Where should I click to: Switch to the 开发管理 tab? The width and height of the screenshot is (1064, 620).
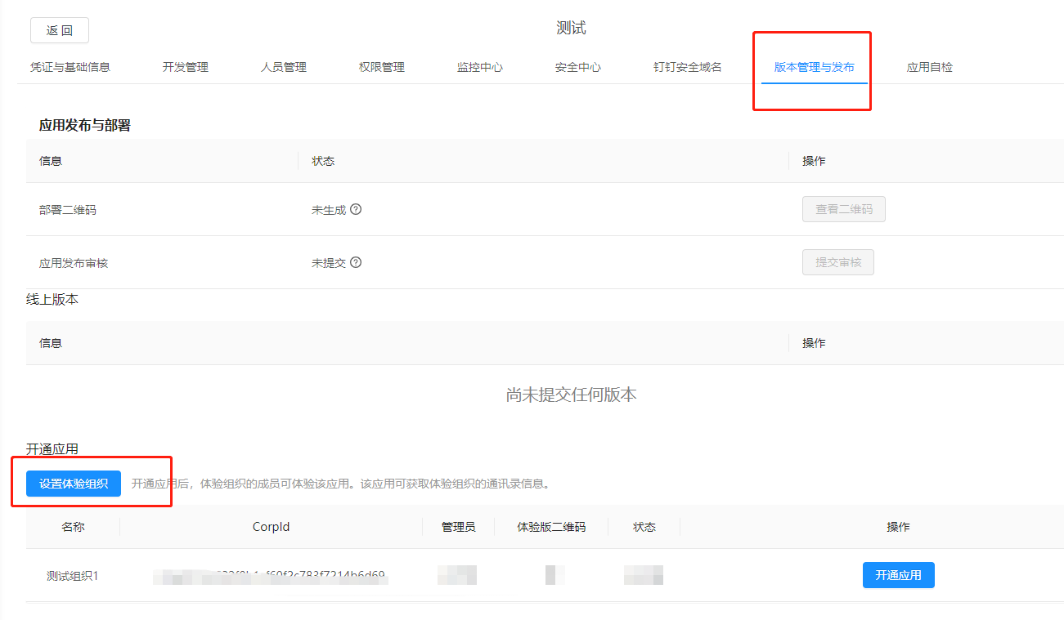click(x=186, y=67)
